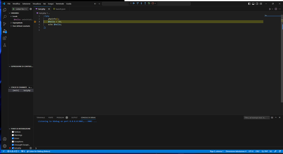Open launch.json via debug gear icon
This screenshot has height=154, width=283.
click(x=31, y=9)
